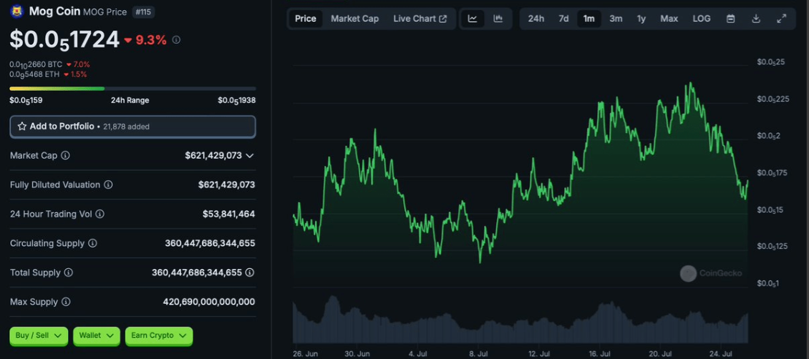Open the Earn Crypto dropdown

tap(159, 335)
